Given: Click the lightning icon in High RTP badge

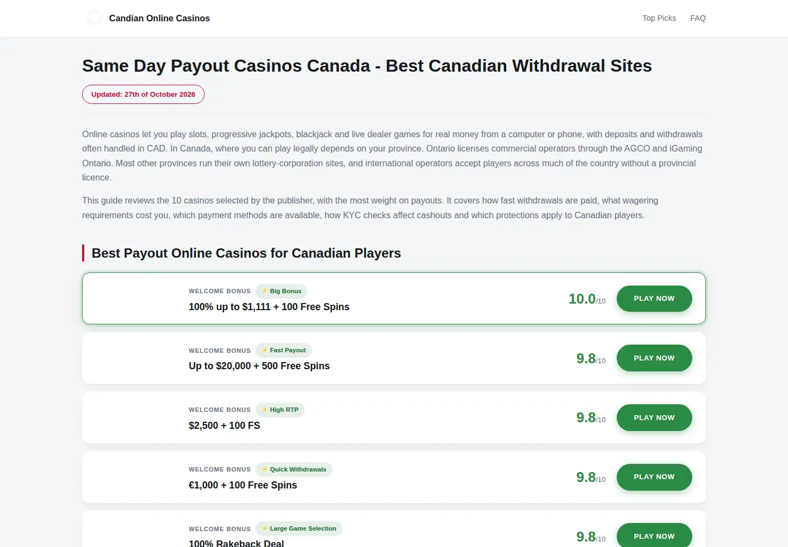Looking at the screenshot, I should click(x=265, y=410).
